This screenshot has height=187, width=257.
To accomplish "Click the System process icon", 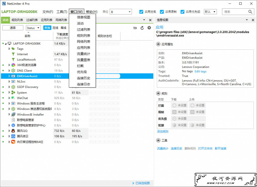I will (x=13, y=92).
